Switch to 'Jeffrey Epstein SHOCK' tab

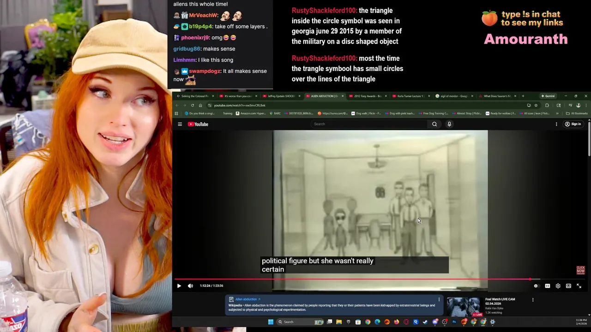281,96
